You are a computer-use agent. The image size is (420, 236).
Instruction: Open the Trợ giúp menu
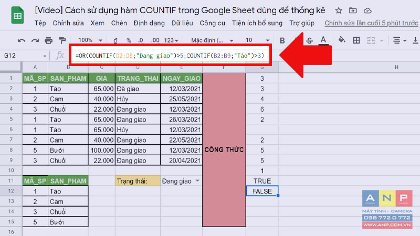(301, 23)
